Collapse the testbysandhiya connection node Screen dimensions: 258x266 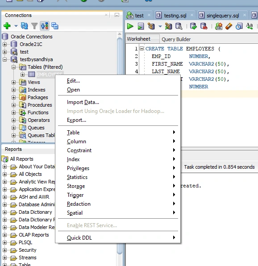5,59
